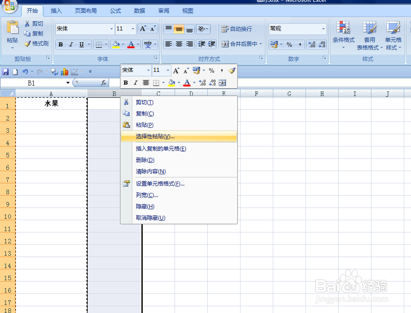
Task: Apply ribbon red font color A
Action: point(131,45)
